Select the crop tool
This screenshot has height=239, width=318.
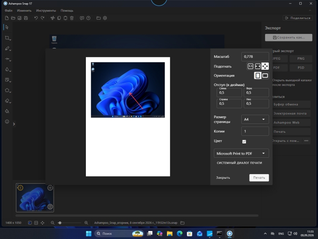pos(8,38)
